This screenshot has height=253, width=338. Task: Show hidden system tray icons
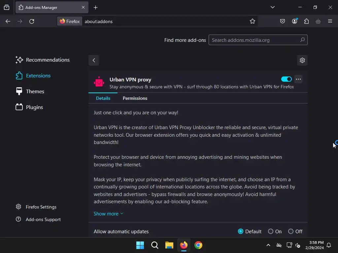coord(268,245)
